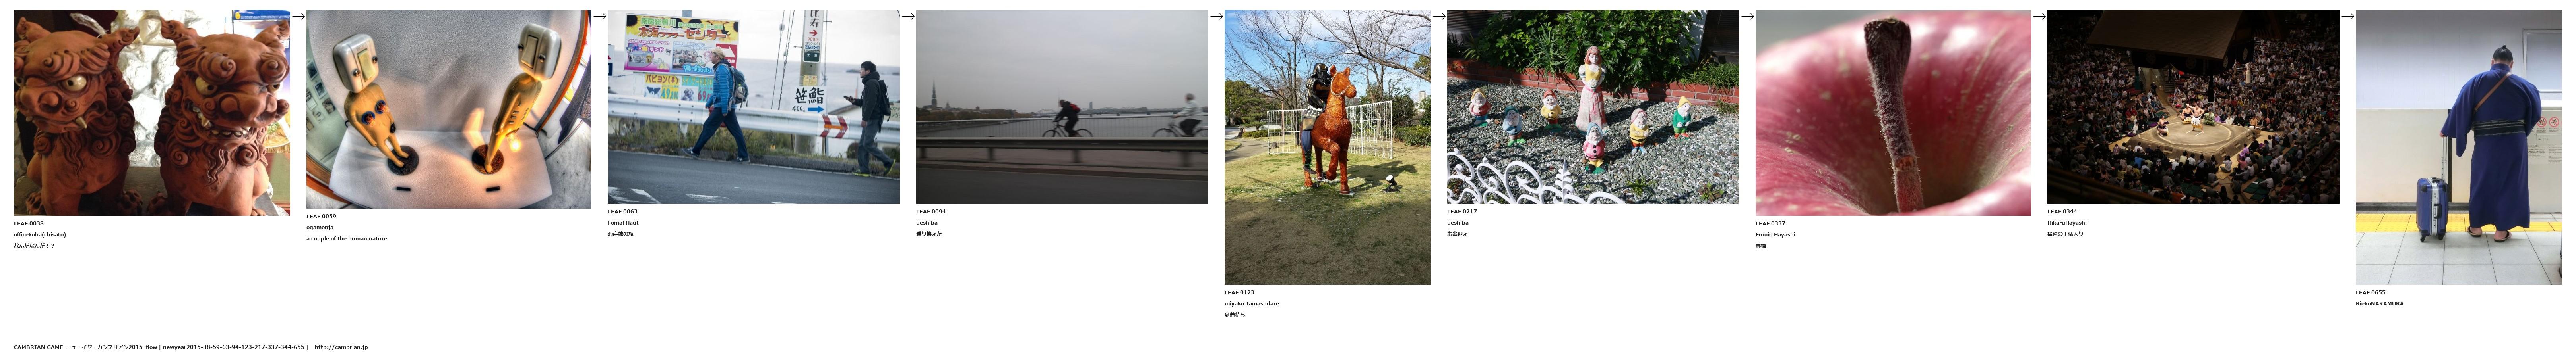Open the Snow White garden dwarfs photo

point(1593,107)
